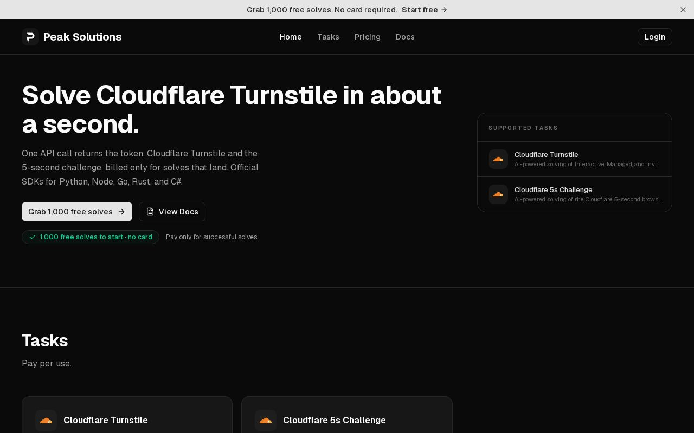Click the 'Solve Cloudflare Turnstile' main headline
The width and height of the screenshot is (694, 433).
click(x=232, y=109)
